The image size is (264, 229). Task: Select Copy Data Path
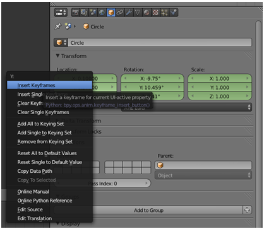point(50,171)
